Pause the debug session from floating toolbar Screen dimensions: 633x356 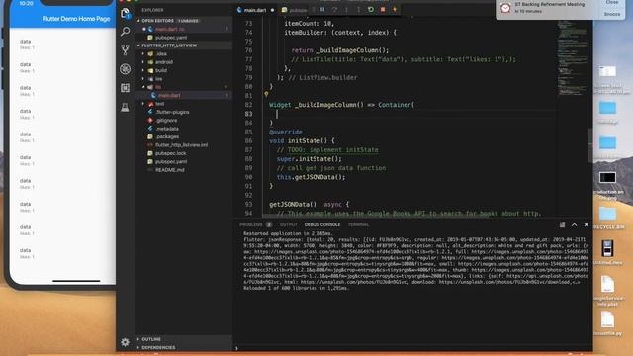point(322,9)
